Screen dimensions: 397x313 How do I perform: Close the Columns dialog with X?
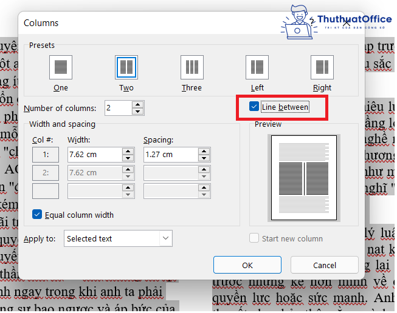click(x=347, y=23)
